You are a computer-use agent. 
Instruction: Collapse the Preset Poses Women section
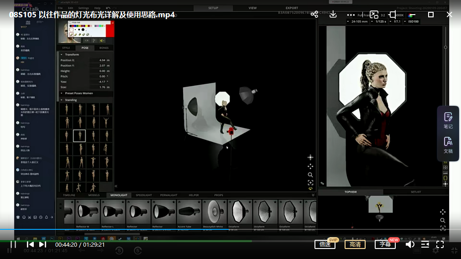(62, 93)
